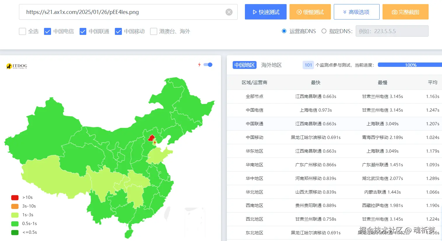This screenshot has height=241, width=442.
Task: Click the 101 monitoring points badge
Action: [308, 65]
